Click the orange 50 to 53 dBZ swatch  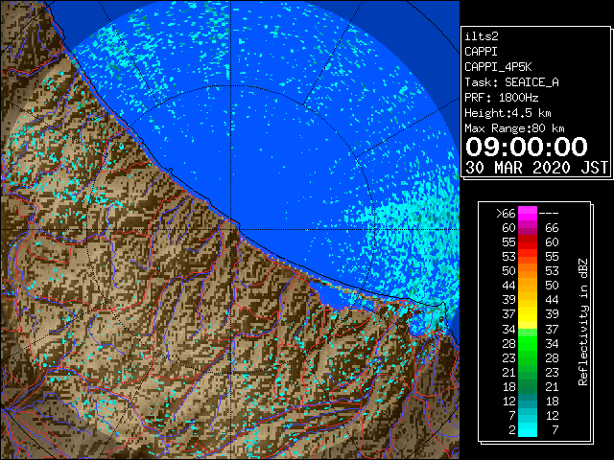click(x=528, y=271)
